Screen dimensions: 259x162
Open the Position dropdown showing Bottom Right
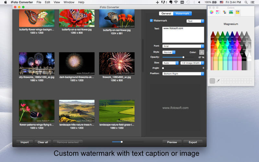click(183, 74)
